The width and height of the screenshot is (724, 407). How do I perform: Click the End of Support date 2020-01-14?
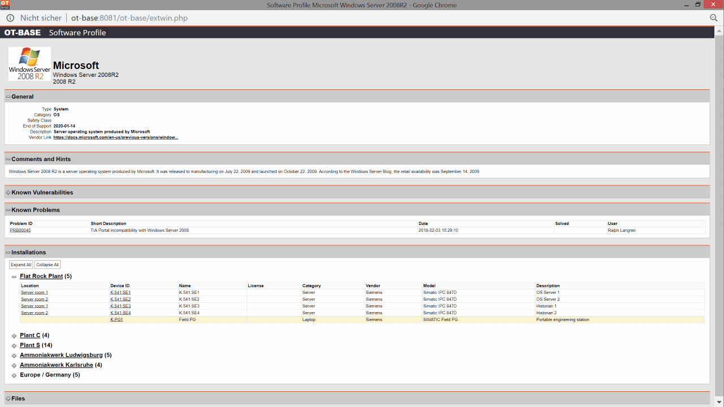(64, 126)
